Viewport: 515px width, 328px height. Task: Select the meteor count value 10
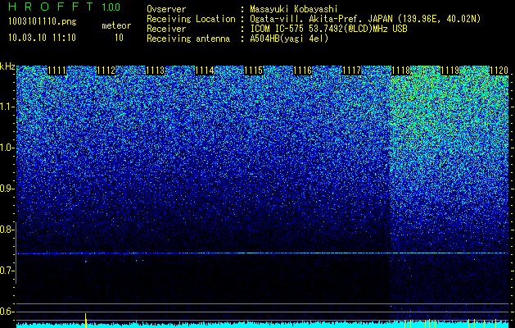[119, 38]
